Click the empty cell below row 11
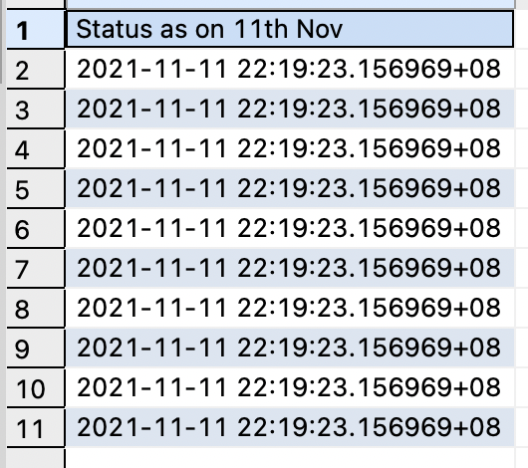528x468 pixels. (x=290, y=458)
